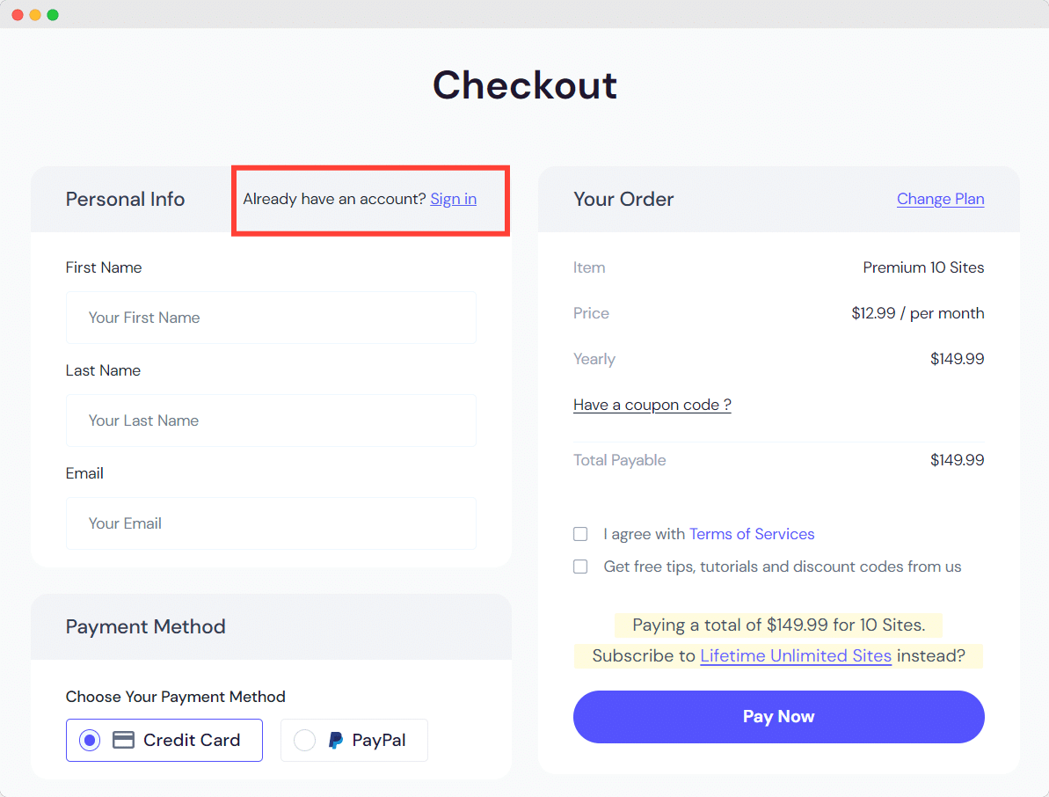The width and height of the screenshot is (1049, 797).
Task: Click the yellow minimize window button
Action: tap(35, 15)
